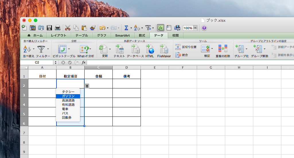Import data from HTML

coord(150,49)
